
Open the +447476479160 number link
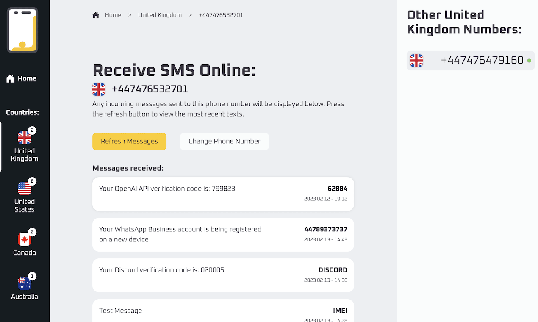click(482, 61)
